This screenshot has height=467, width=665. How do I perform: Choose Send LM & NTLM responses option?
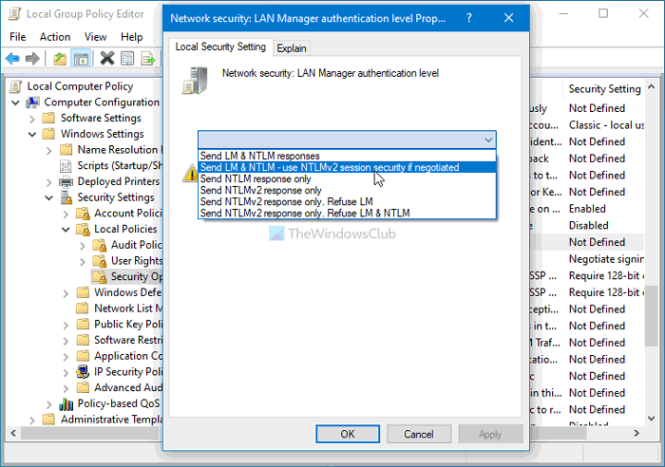[347, 156]
